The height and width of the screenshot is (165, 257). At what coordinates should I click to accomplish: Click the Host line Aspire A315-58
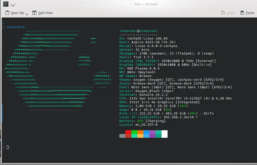(x=147, y=42)
